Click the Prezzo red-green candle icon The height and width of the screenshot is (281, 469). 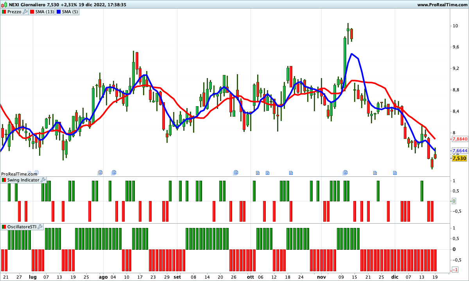click(x=4, y=12)
